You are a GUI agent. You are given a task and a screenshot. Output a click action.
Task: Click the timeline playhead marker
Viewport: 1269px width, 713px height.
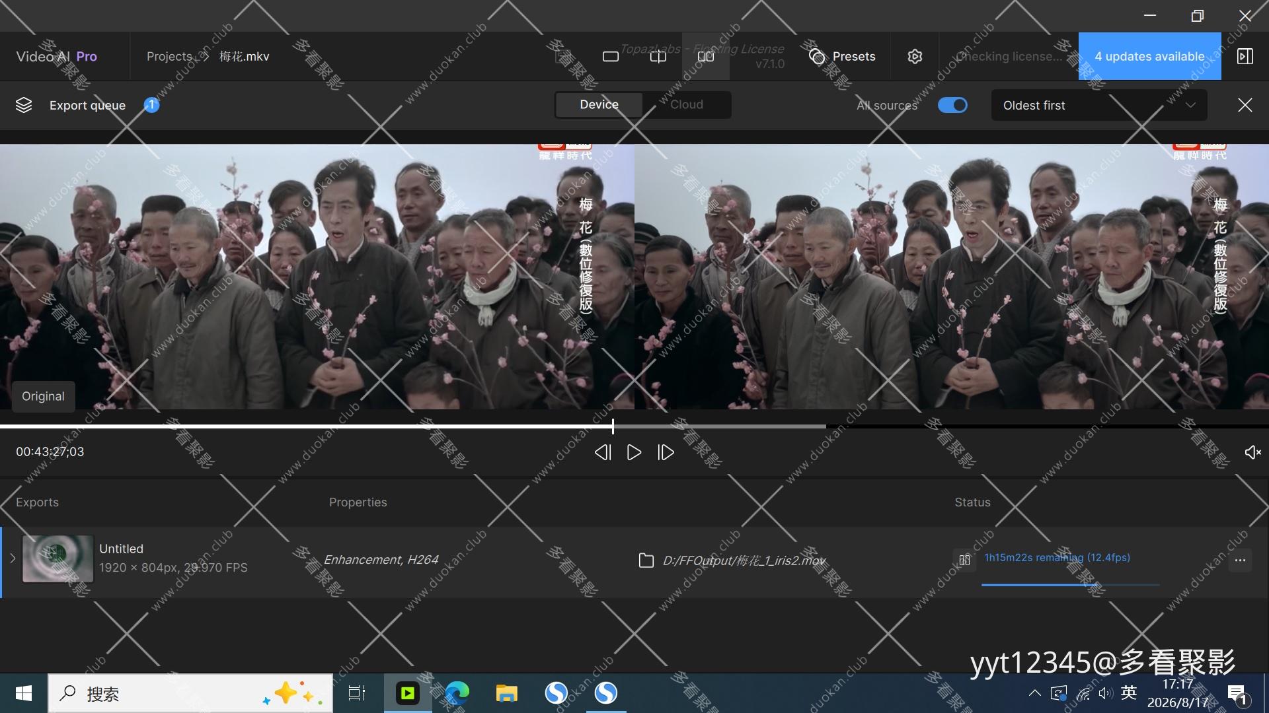(613, 426)
